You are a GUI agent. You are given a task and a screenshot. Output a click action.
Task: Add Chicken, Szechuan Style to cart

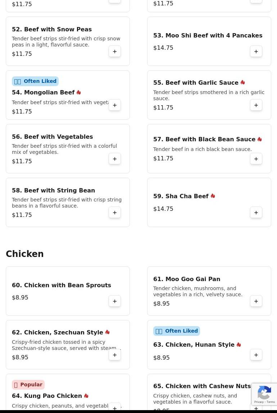point(115,355)
